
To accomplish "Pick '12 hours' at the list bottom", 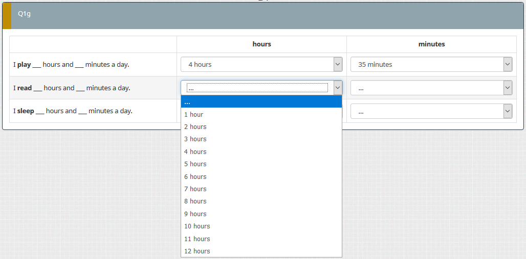I will tap(261, 251).
